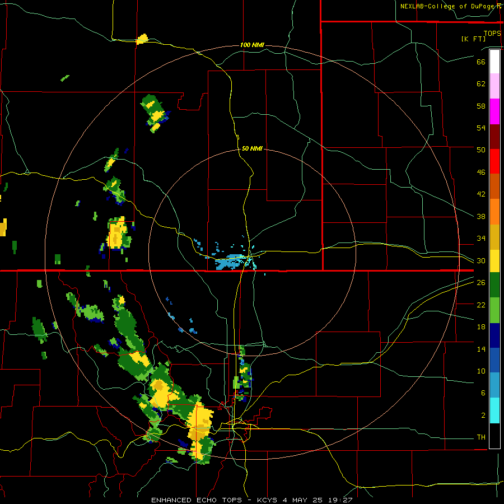Select the "22" legend value
The image size is (504, 504).
481,305
